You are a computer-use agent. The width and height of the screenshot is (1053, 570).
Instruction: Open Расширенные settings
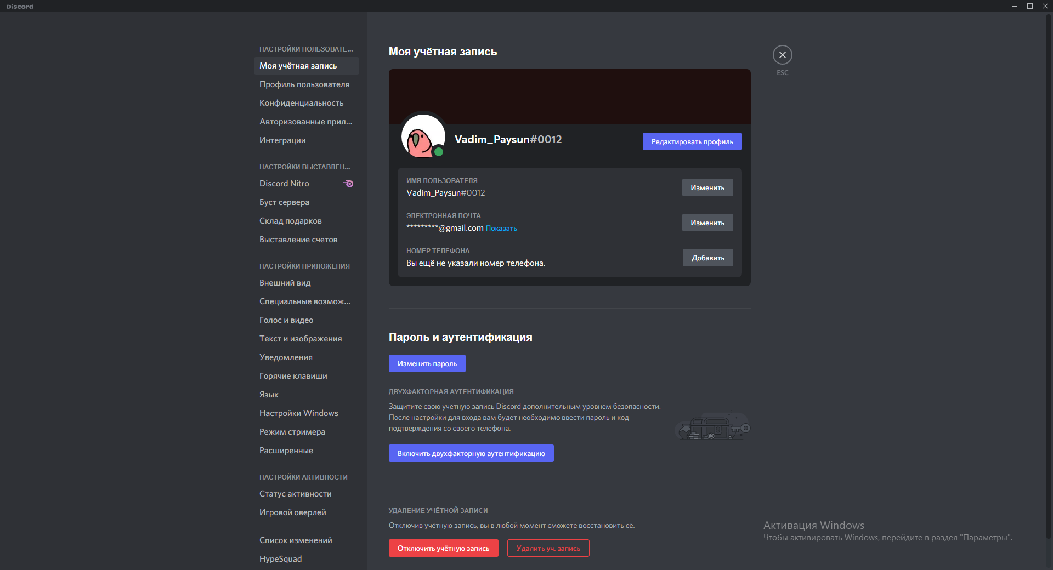pos(306,451)
